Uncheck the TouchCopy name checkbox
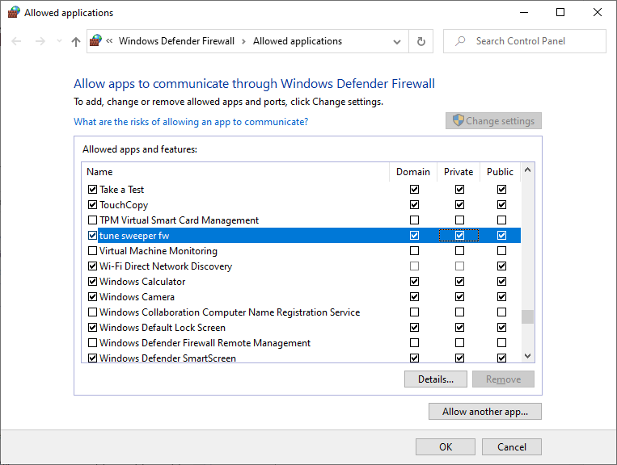The height and width of the screenshot is (465, 617). click(x=92, y=204)
